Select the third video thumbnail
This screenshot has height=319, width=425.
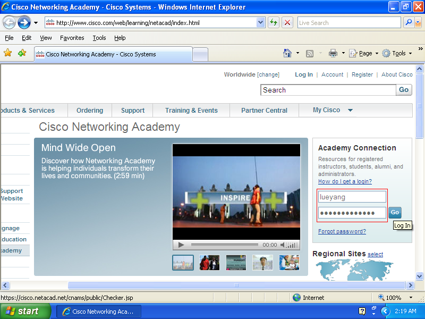tap(236, 263)
